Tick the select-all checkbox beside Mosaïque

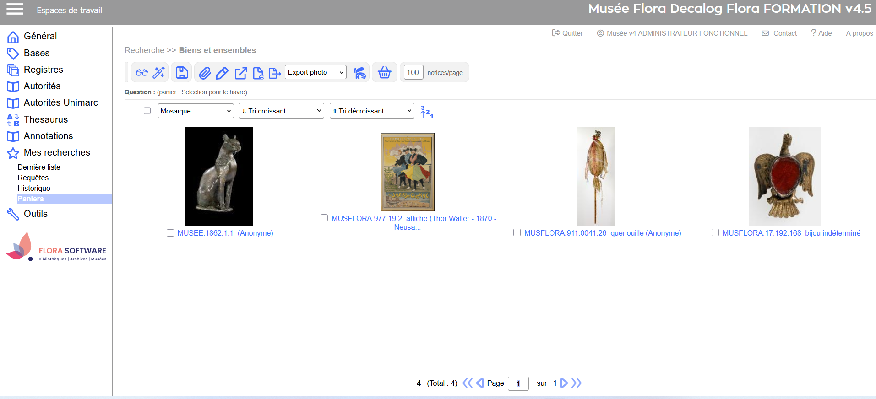pos(147,111)
